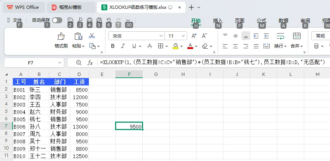This screenshot has width=330, height=161.
Task: Click the select-all corner triangle
Action: coord(7,74)
